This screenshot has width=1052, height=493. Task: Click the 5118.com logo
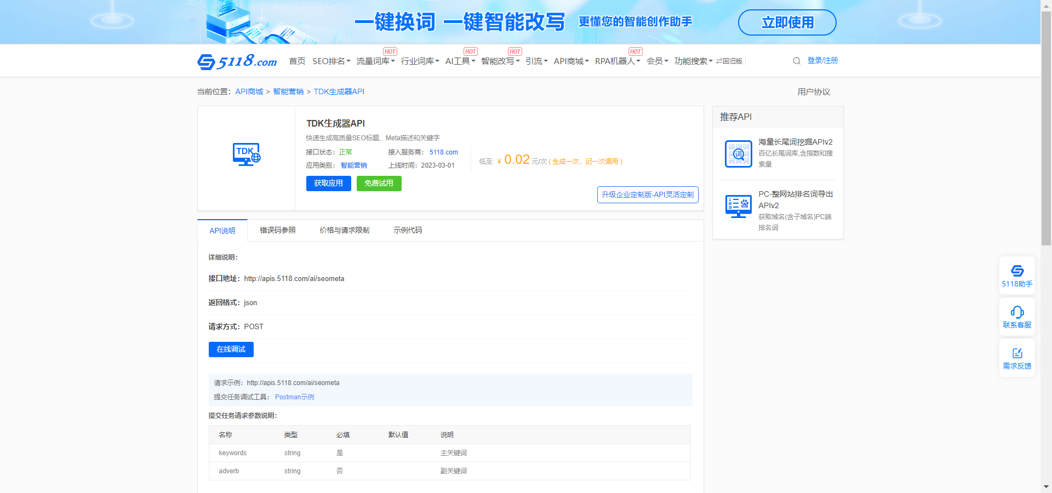coord(237,61)
